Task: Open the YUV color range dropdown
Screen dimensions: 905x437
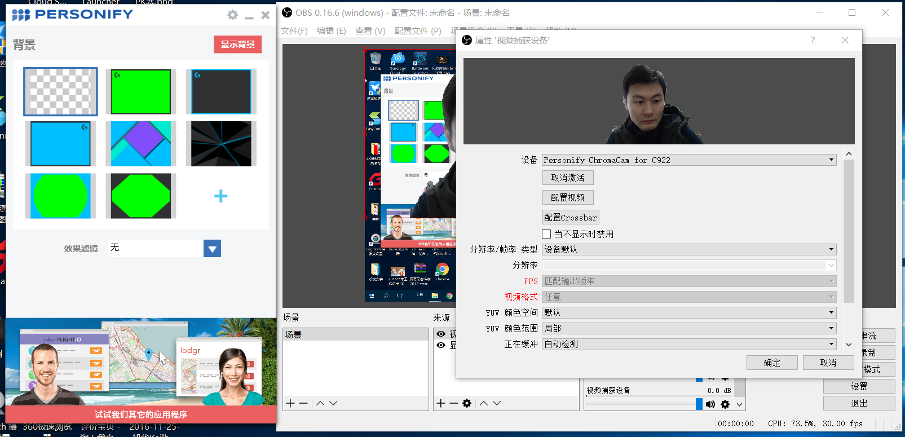Action: (x=689, y=328)
